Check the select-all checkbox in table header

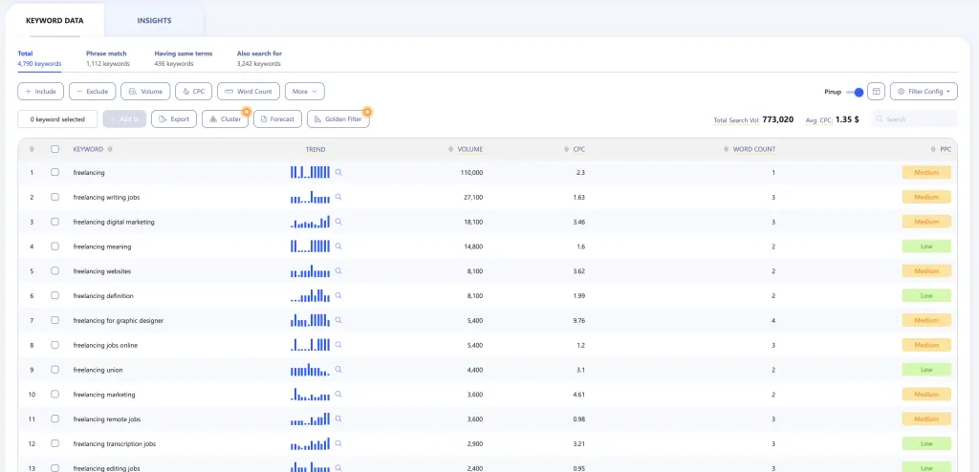54,149
